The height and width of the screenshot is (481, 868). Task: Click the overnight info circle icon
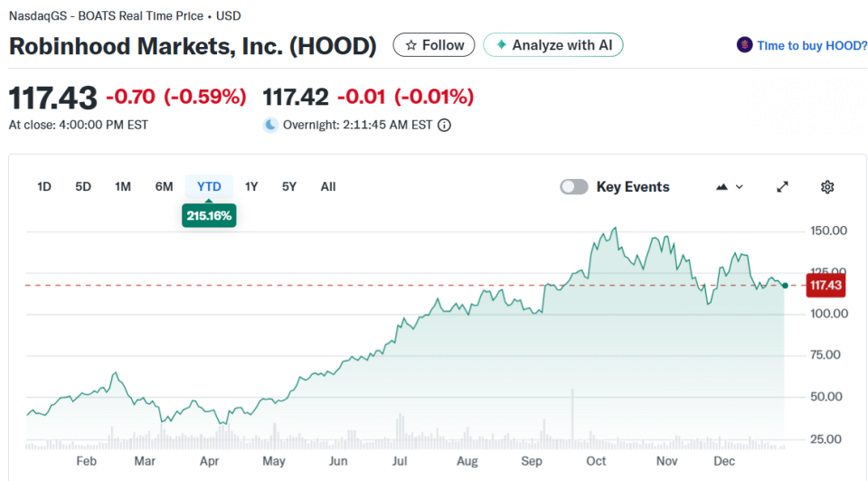pos(444,126)
